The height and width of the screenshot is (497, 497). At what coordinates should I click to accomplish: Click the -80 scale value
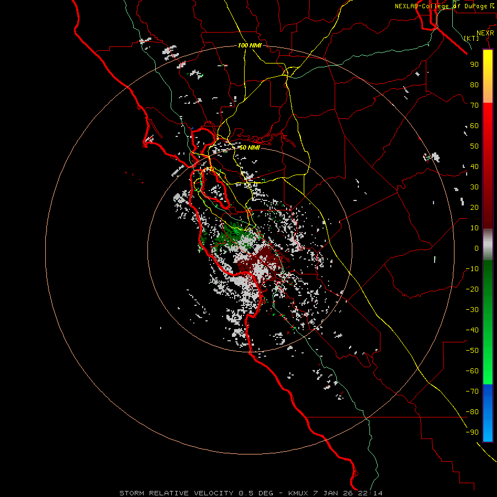pyautogui.click(x=472, y=412)
